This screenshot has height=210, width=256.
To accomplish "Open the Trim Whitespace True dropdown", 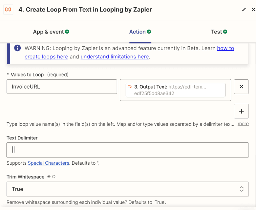I will coord(128,189).
